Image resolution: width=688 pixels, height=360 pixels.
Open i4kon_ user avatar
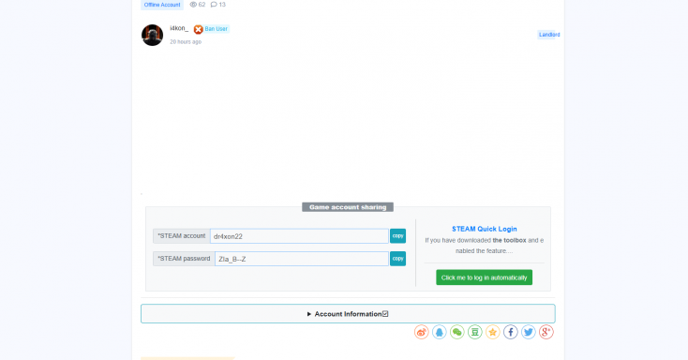(x=152, y=35)
